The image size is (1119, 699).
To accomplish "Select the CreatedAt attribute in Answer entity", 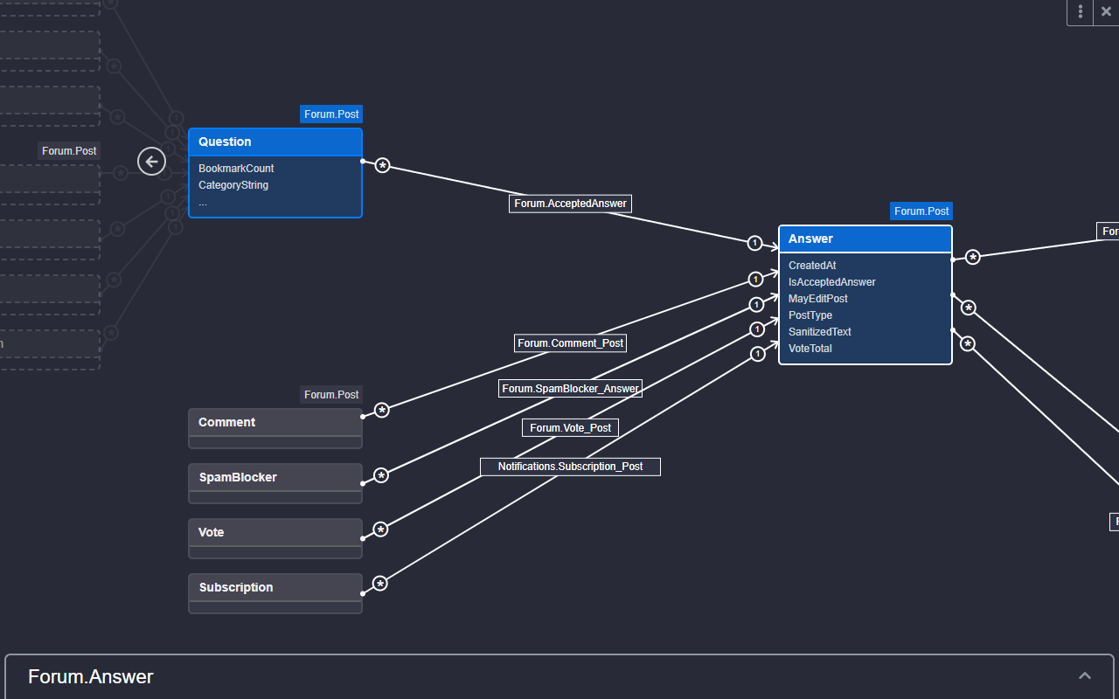I will [x=812, y=265].
